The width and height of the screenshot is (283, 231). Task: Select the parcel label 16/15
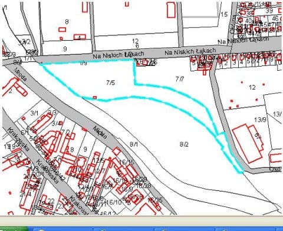[127, 162]
